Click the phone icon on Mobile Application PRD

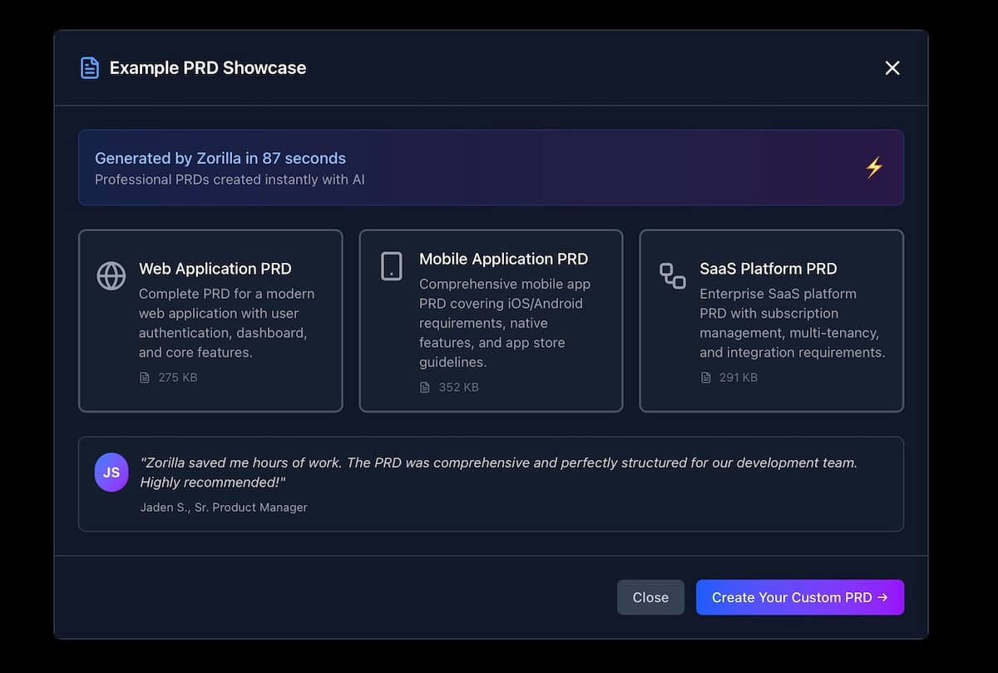click(x=392, y=266)
